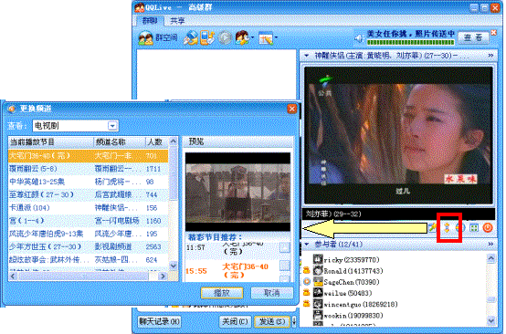Click the 预览 preview video thumbnail
The height and width of the screenshot is (334, 506).
237,192
